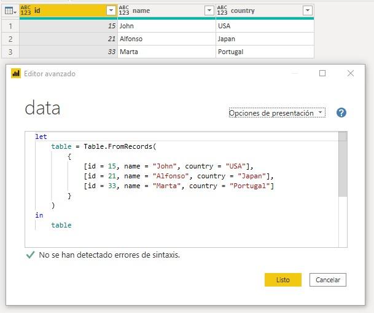374x313 pixels.
Task: Click the code editor vertical scrollbar thumb
Action: 343,164
